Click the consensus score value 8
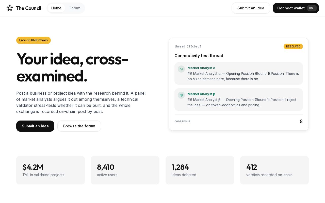This screenshot has height=203, width=325. pos(301,121)
